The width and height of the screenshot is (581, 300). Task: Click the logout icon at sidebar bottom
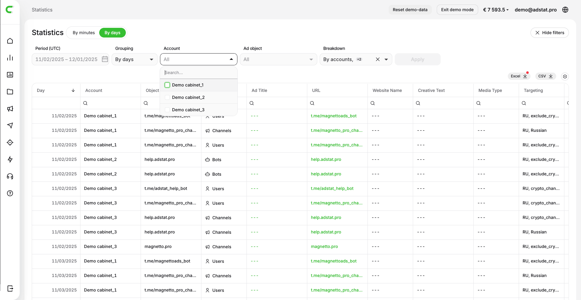(x=10, y=288)
